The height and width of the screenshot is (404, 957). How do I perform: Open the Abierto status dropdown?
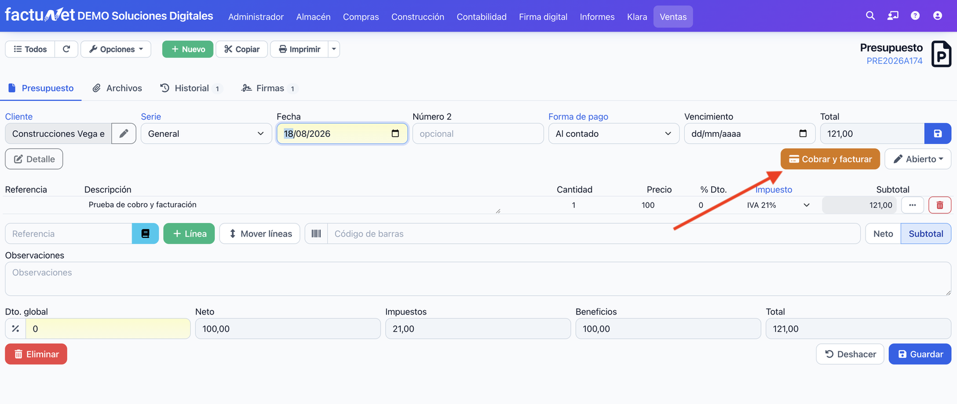tap(918, 159)
